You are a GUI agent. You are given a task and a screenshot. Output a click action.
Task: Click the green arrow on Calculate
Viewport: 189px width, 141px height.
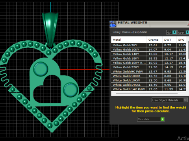[x=162, y=119]
